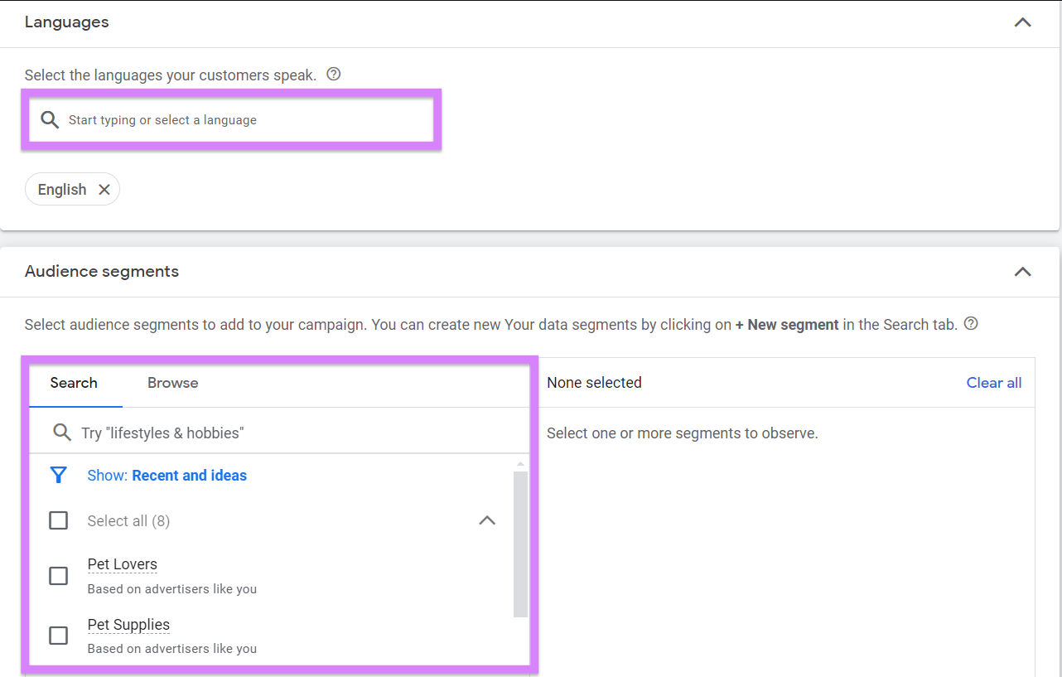Open the 'Show: Recent and ideas' filter
Viewport: 1062px width, 677px height.
click(x=167, y=476)
